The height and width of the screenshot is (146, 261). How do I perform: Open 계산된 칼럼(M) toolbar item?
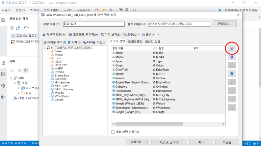[54, 35]
